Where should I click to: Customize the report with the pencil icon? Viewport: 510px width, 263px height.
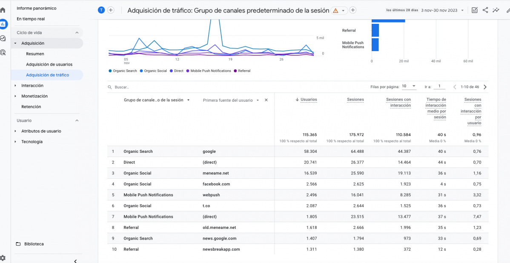point(508,10)
